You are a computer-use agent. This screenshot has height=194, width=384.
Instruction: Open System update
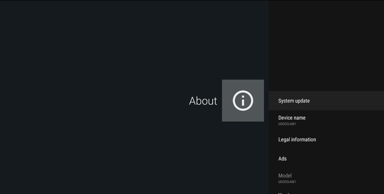coord(326,101)
